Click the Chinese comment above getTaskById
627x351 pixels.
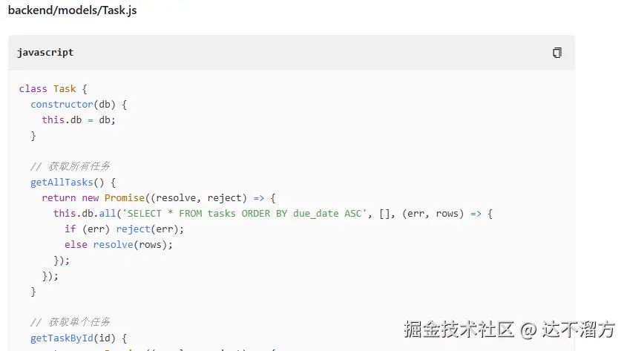pos(70,322)
